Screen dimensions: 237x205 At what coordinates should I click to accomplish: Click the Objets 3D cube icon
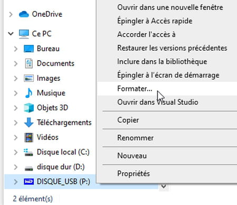(28, 108)
